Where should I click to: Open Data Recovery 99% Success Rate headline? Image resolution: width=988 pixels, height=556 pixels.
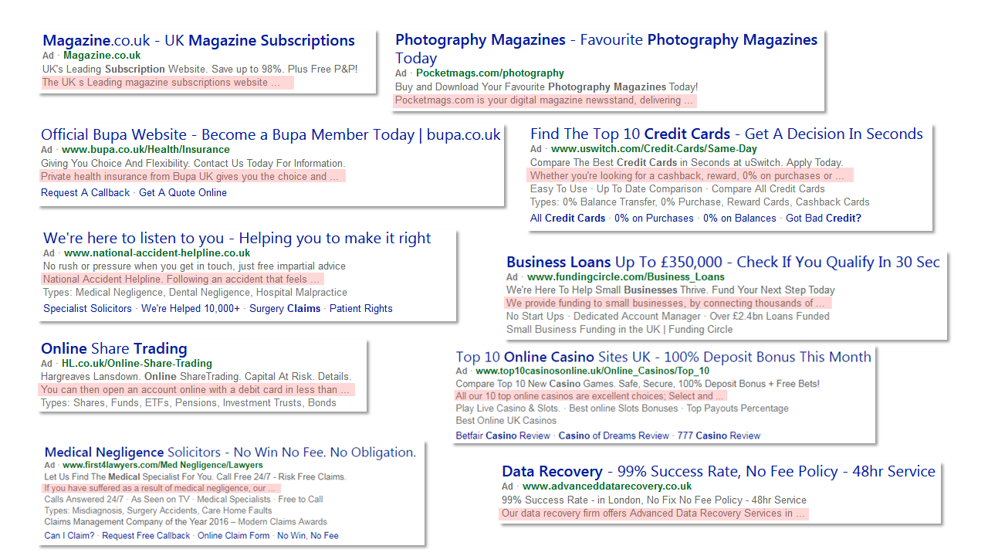pyautogui.click(x=719, y=471)
